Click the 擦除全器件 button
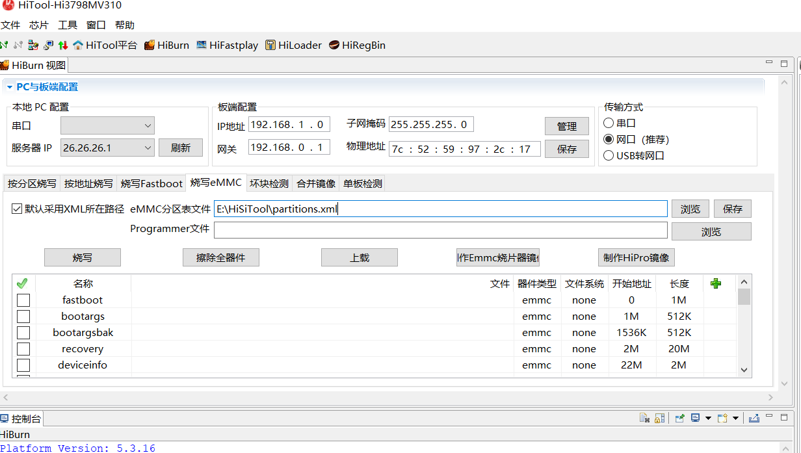 [220, 257]
